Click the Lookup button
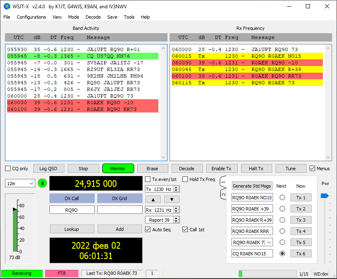Viewport: 337px width, 279px height. [72, 229]
